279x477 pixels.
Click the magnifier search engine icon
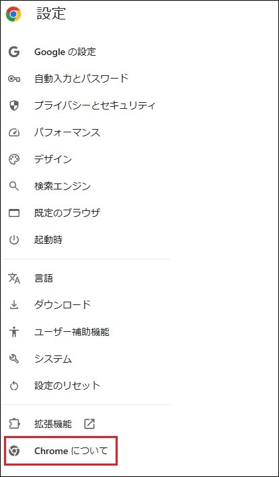pos(14,186)
